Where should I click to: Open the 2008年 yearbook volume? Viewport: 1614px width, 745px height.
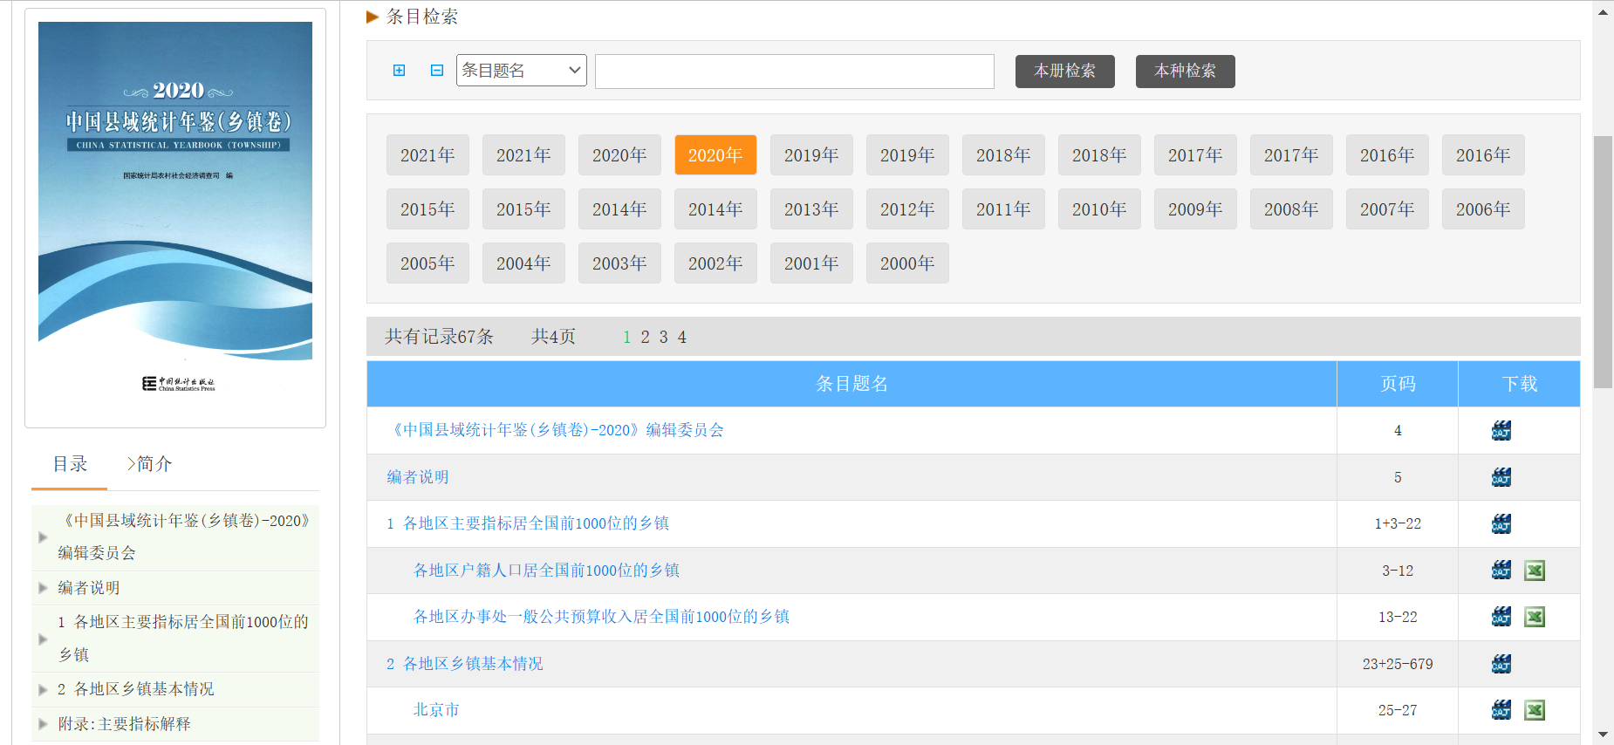tap(1291, 209)
